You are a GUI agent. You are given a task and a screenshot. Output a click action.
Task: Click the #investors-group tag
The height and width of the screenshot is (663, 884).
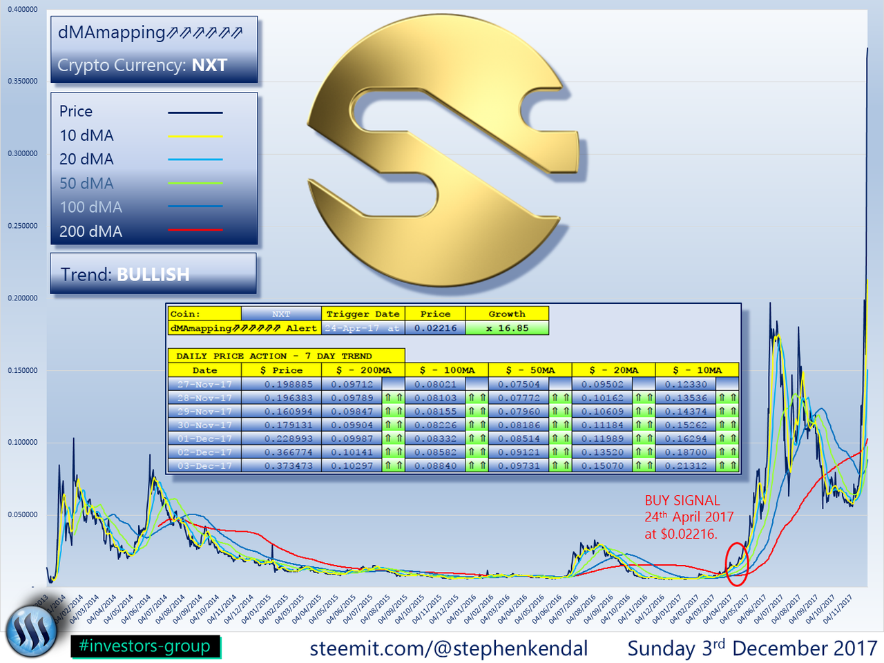[x=145, y=646]
